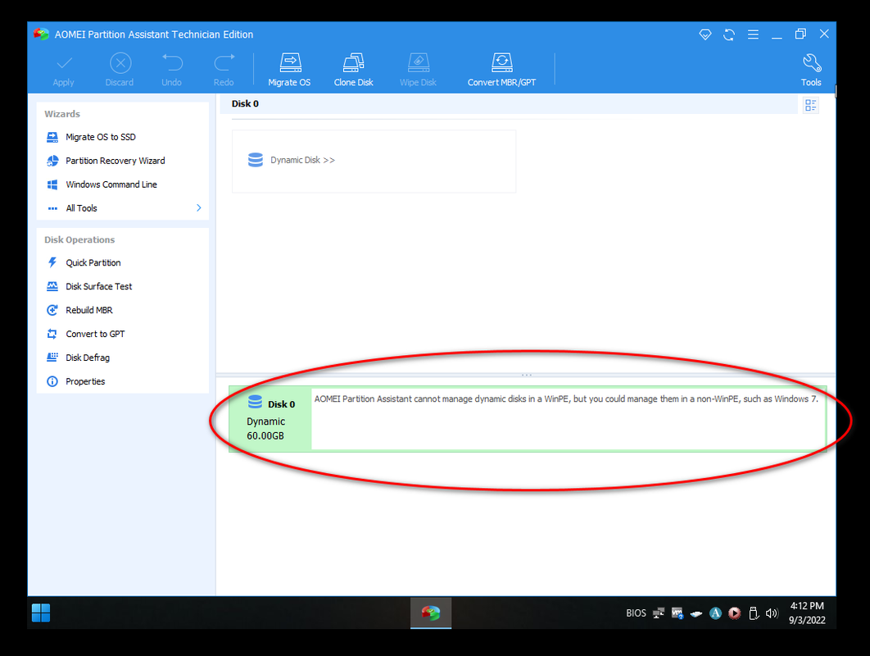This screenshot has width=870, height=656.
Task: Click the blue letter A tray icon
Action: click(715, 613)
